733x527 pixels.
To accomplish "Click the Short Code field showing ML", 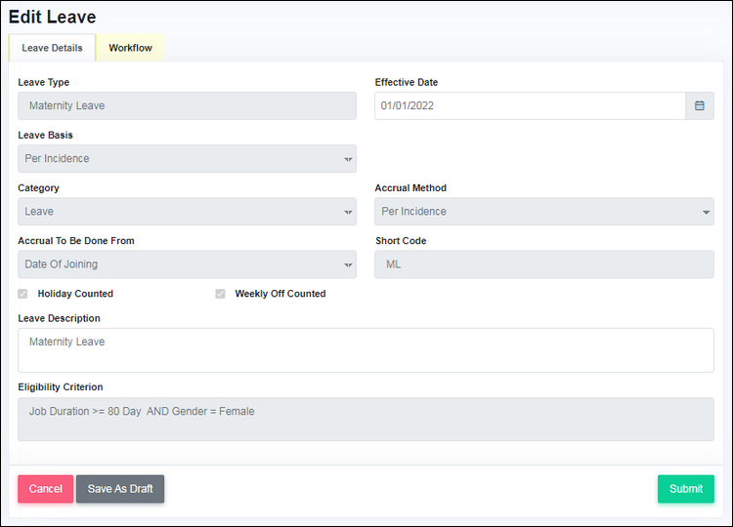I will tap(544, 264).
